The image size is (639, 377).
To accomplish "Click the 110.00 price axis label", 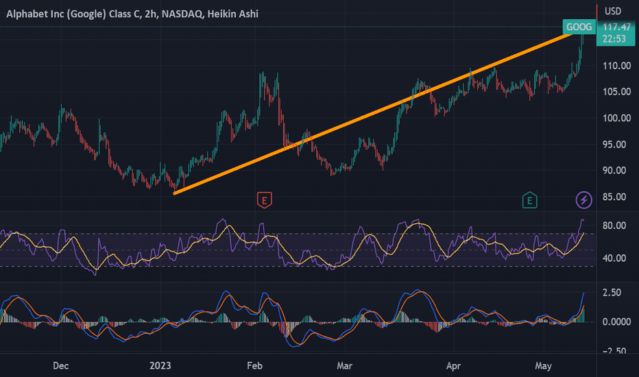I will (616, 66).
